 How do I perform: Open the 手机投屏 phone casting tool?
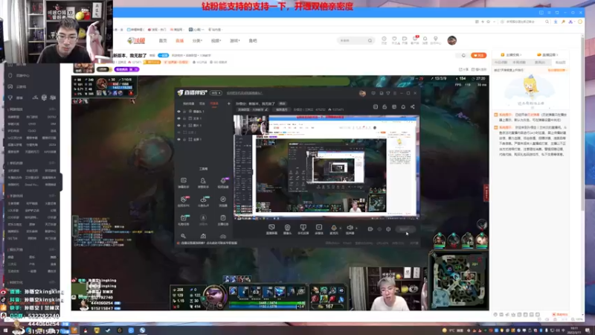coord(303,229)
